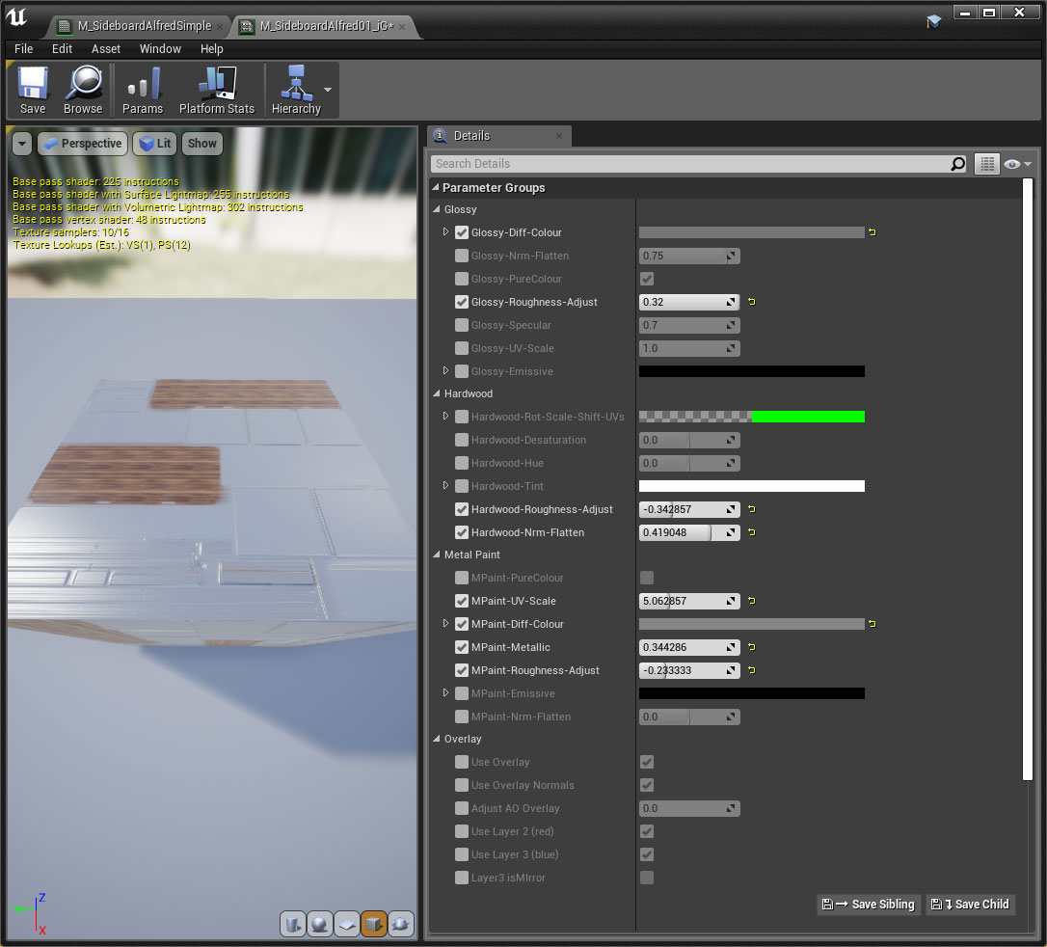Uncheck MPaint-Metallic override
Screen dimensions: 1047x947
(x=462, y=647)
